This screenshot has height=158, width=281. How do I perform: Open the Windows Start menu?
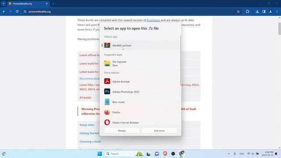(x=100, y=154)
